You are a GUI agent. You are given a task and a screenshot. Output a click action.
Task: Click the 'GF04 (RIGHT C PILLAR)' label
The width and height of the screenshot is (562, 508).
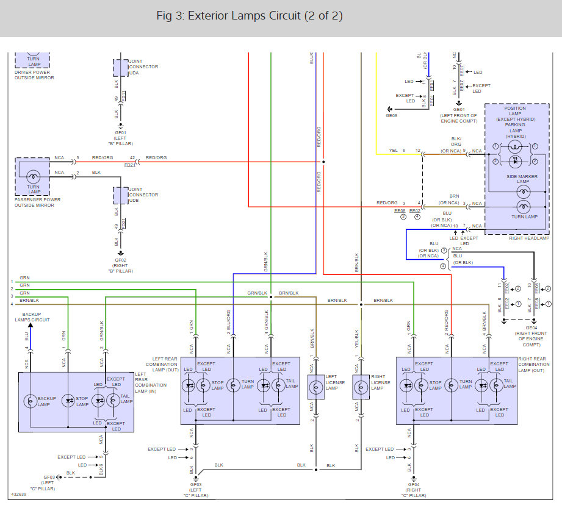pos(414,490)
